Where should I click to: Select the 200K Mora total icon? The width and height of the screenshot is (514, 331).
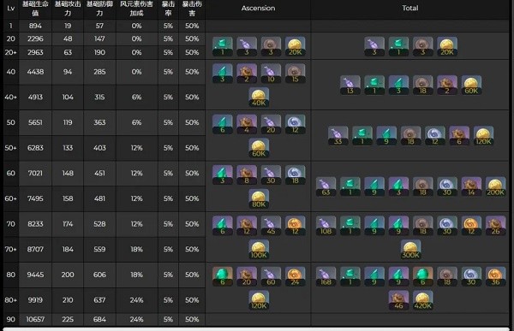point(495,186)
